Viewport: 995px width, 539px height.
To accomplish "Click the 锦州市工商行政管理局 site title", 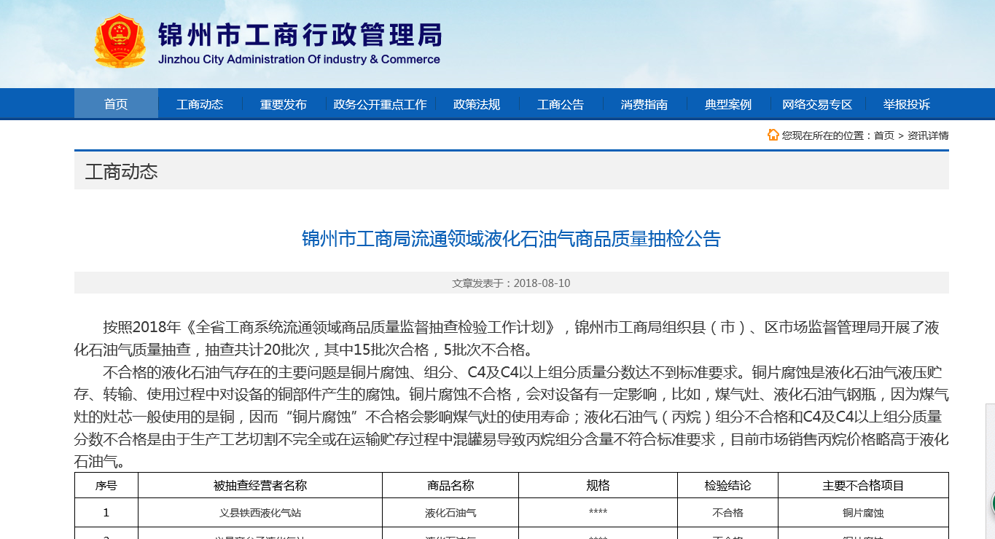I will (300, 35).
